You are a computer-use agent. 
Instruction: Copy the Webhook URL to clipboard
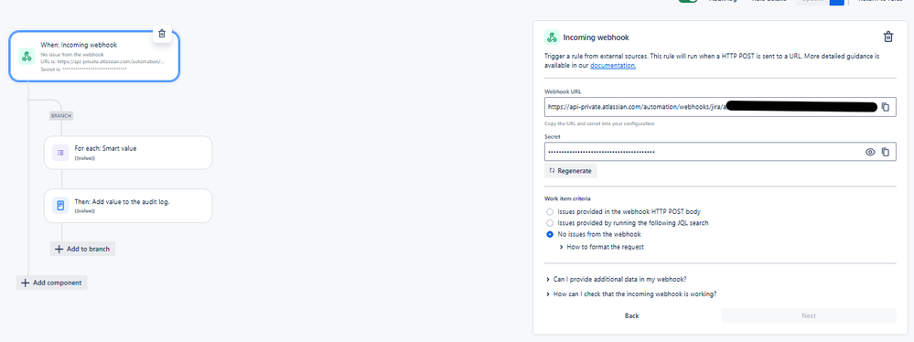(x=885, y=107)
